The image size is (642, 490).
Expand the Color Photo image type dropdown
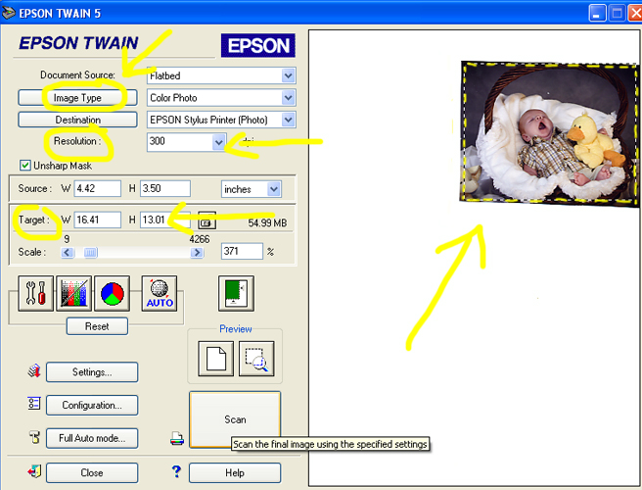point(289,98)
